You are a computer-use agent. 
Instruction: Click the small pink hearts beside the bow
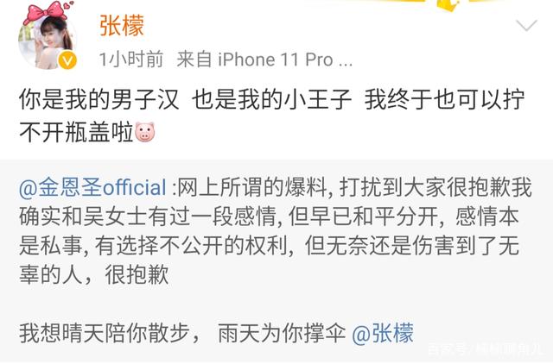click(70, 5)
